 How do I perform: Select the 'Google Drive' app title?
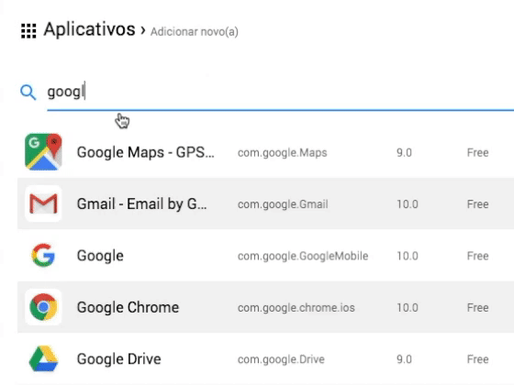point(118,359)
